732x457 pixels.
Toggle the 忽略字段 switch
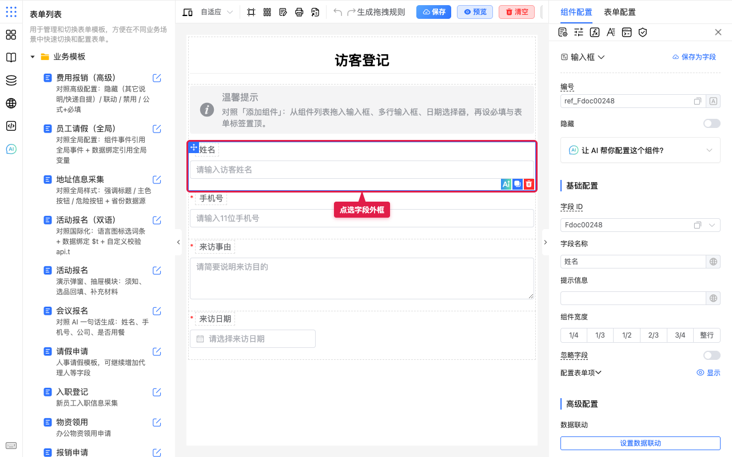[x=712, y=355]
